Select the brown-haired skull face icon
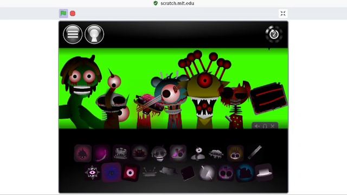Image resolution: width=347 pixels, height=195 pixels. click(x=235, y=153)
